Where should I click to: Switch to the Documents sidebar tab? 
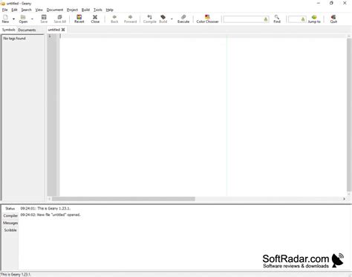pos(27,30)
